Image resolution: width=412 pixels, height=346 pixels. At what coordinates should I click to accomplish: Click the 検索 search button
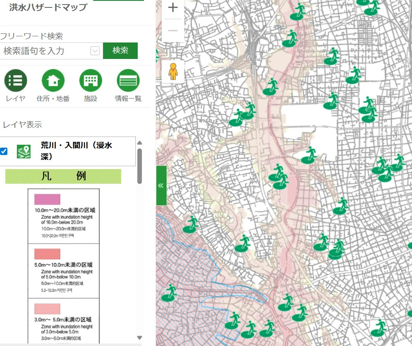[120, 51]
